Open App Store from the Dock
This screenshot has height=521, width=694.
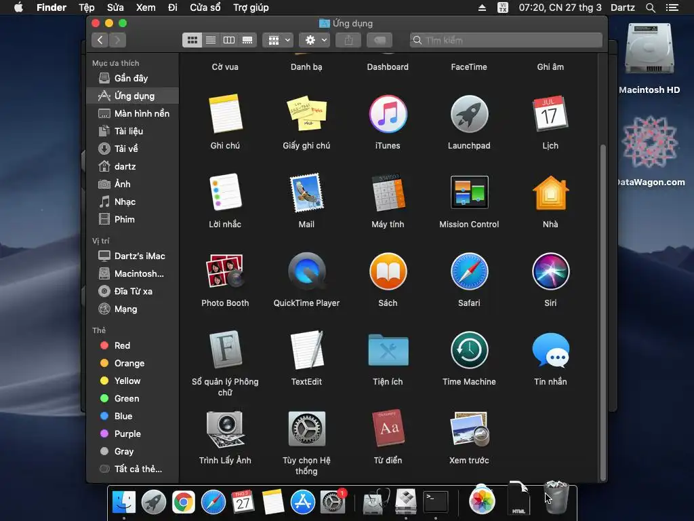point(303,502)
